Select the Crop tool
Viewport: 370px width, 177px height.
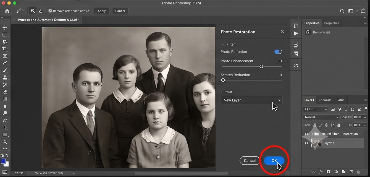tap(5, 49)
